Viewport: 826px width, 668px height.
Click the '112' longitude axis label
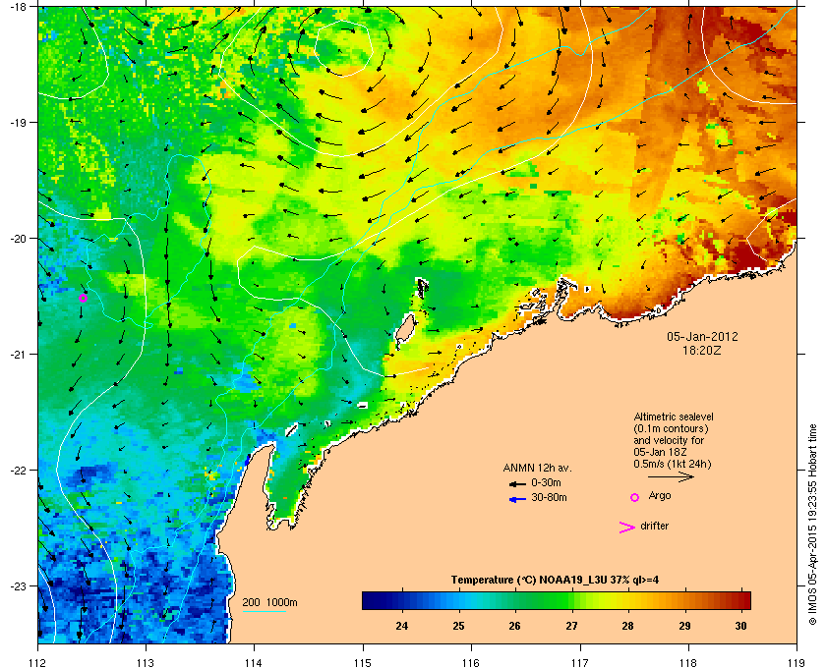[x=38, y=662]
